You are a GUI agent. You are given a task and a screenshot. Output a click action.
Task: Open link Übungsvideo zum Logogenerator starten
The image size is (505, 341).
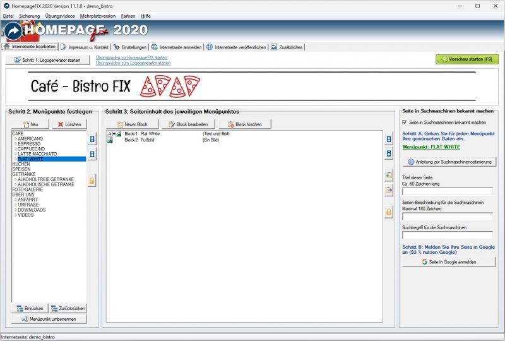coord(133,63)
